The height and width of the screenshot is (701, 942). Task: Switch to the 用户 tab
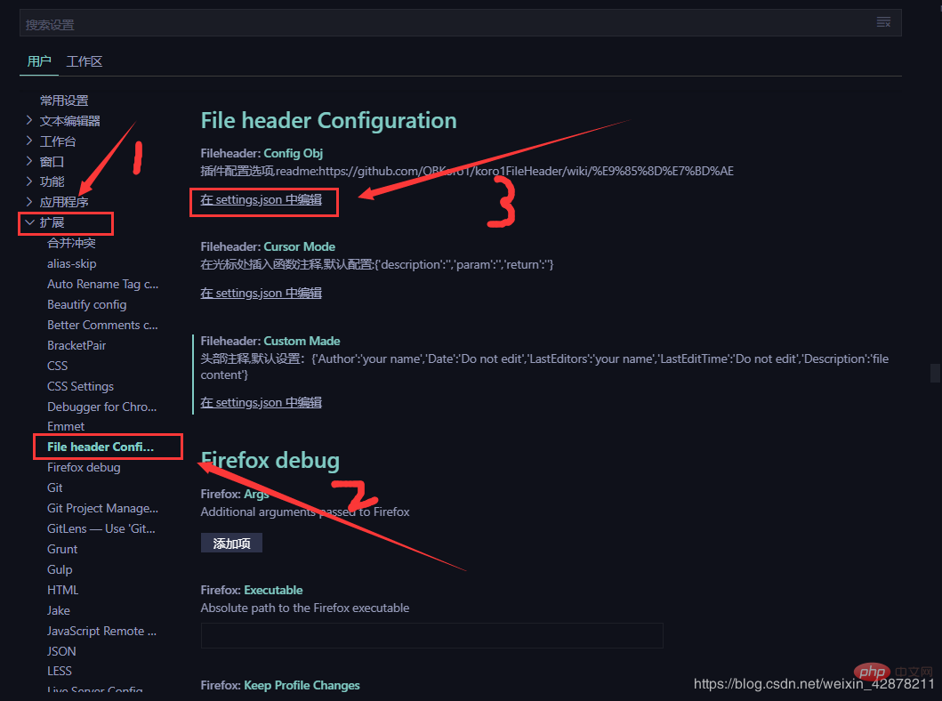39,61
